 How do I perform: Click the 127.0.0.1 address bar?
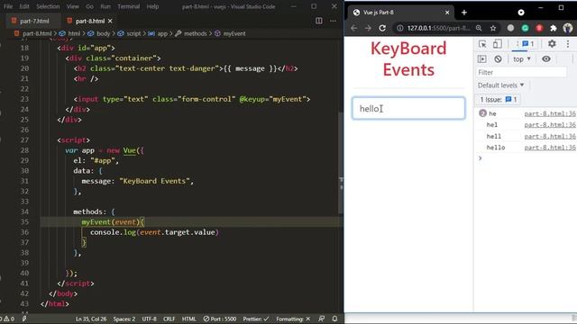pos(438,28)
